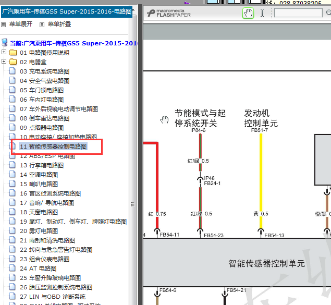Click the current manual computer icon
Viewport: 331px width, 305px height.
point(5,42)
